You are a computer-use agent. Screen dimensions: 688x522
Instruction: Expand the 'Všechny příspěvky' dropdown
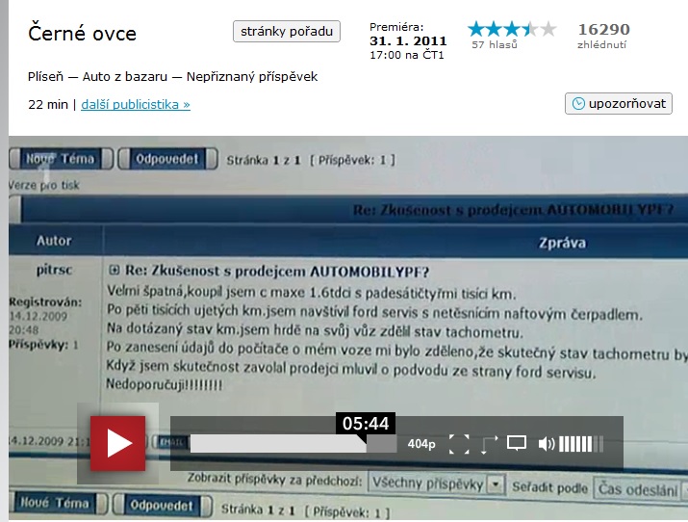(x=496, y=483)
